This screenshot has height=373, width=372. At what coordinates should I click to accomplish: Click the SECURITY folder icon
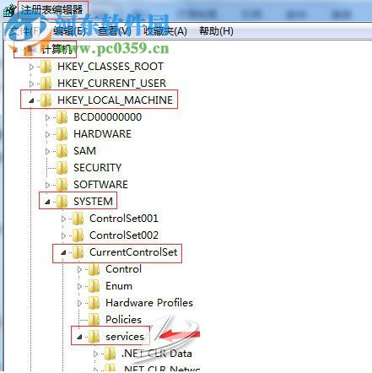pos(62,168)
